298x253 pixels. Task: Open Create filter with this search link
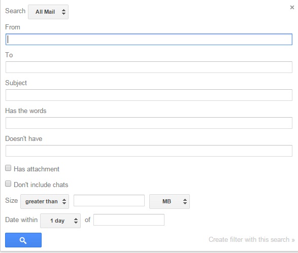(252, 239)
